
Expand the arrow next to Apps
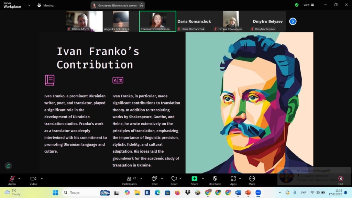click(x=240, y=179)
